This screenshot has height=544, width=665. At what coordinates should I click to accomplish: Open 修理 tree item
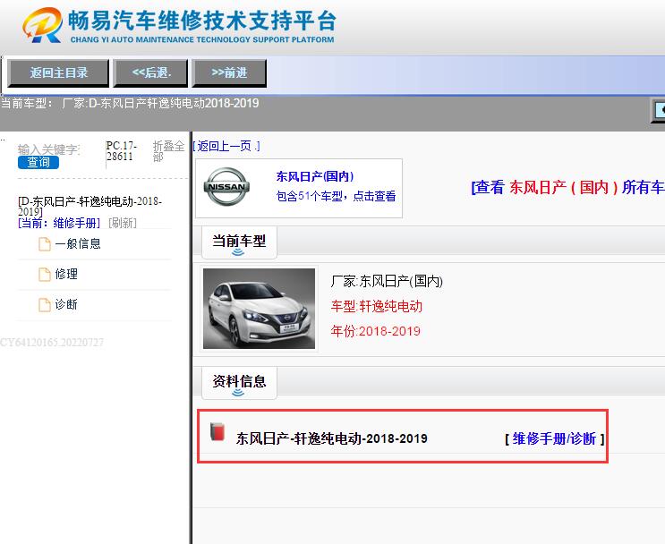point(66,274)
